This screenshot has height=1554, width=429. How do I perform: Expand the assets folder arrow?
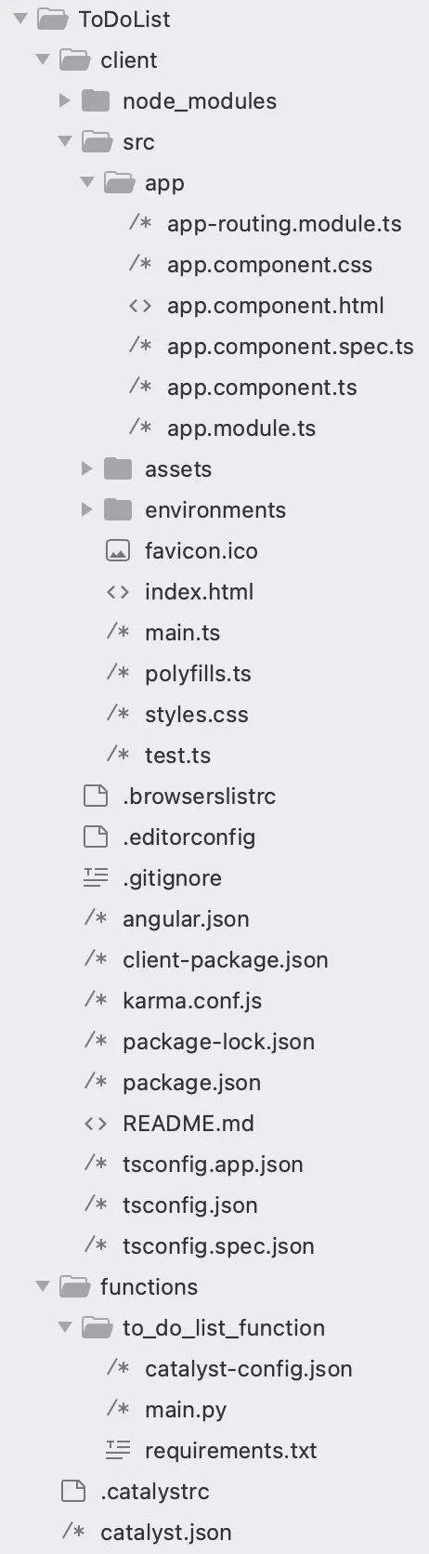click(x=86, y=468)
